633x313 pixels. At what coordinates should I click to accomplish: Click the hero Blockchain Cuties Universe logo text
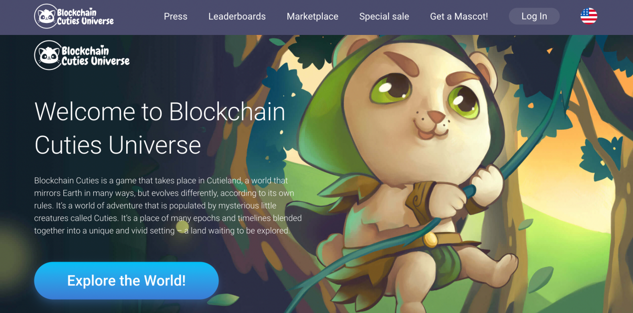point(95,55)
